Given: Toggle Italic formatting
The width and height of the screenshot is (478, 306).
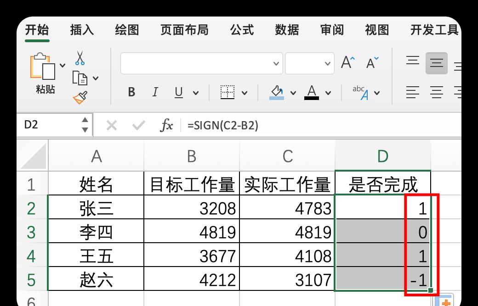Looking at the screenshot, I should [x=155, y=92].
